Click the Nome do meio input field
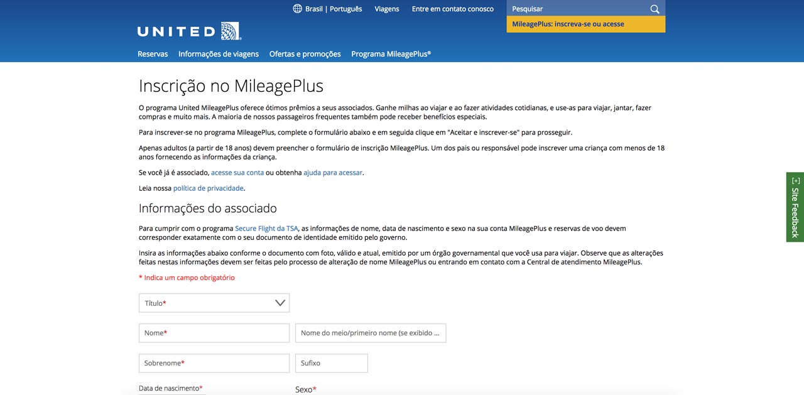The height and width of the screenshot is (395, 804). [371, 333]
